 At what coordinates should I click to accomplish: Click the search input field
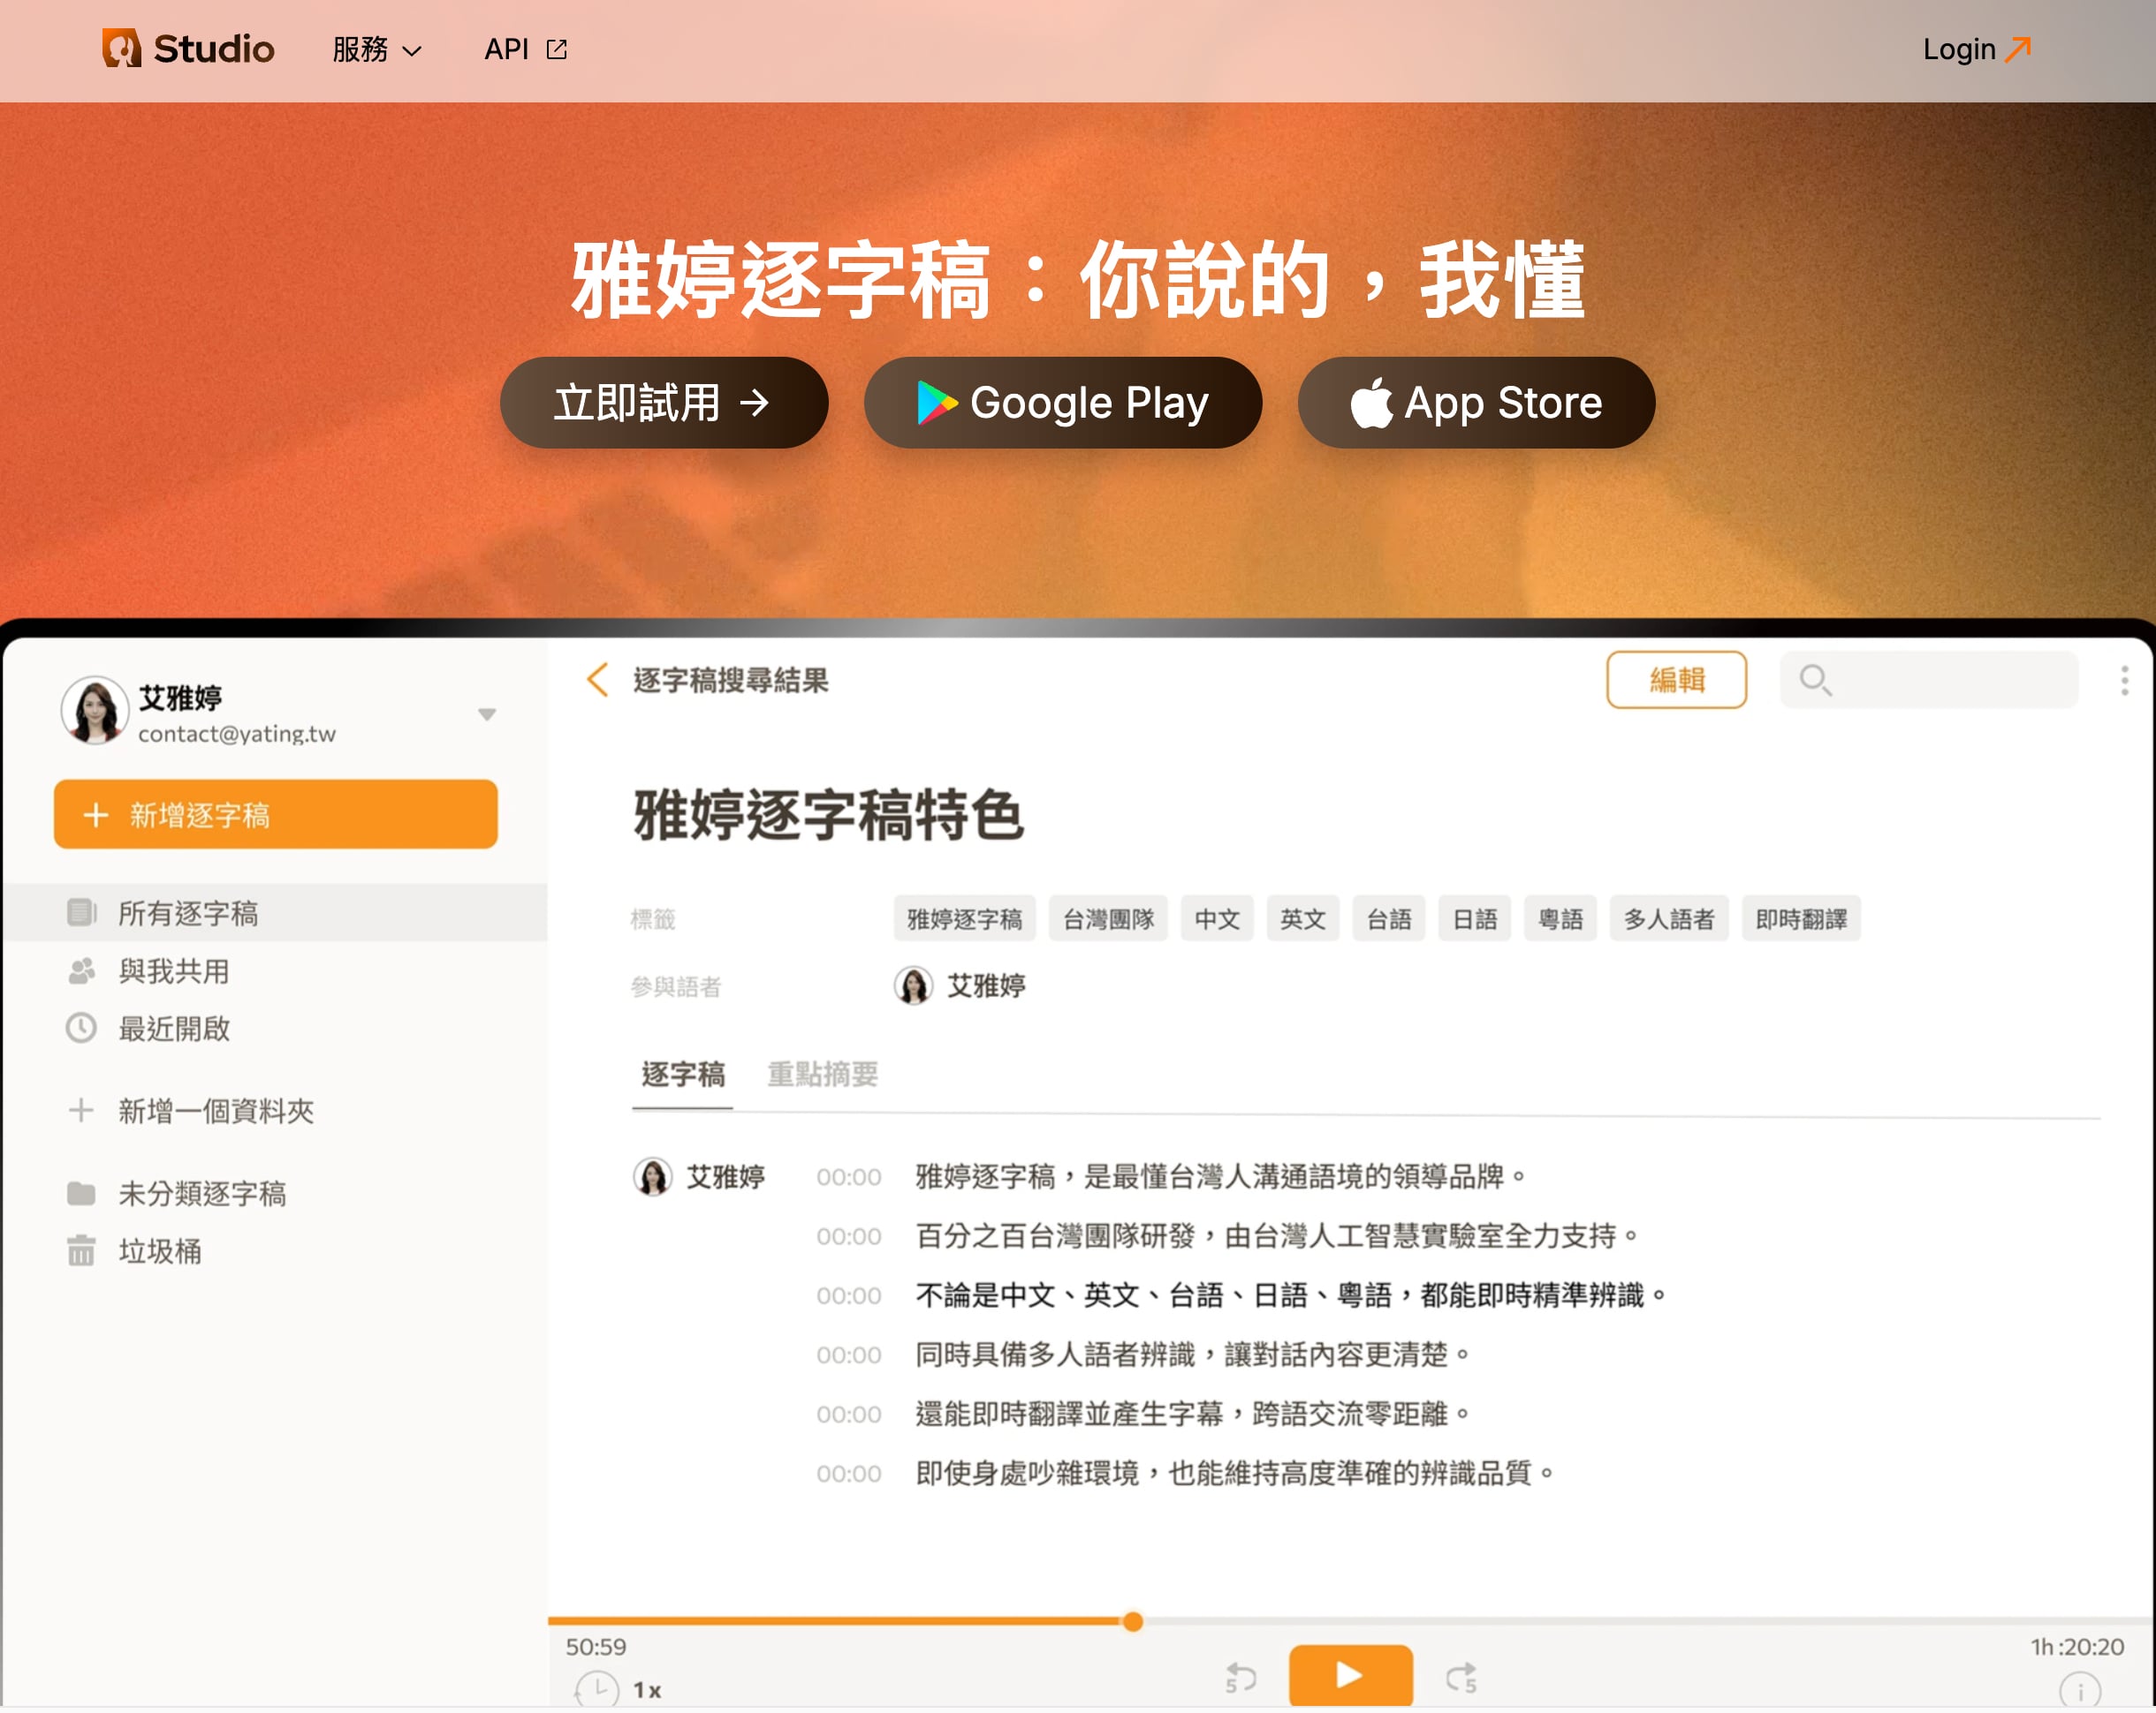[x=1929, y=680]
